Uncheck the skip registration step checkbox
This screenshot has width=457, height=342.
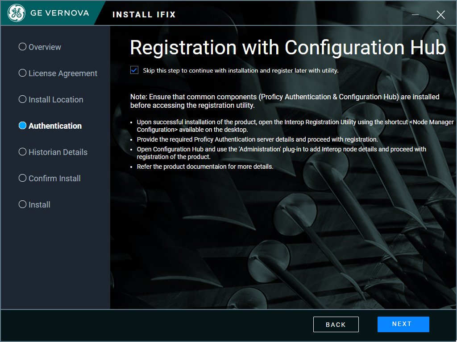134,70
